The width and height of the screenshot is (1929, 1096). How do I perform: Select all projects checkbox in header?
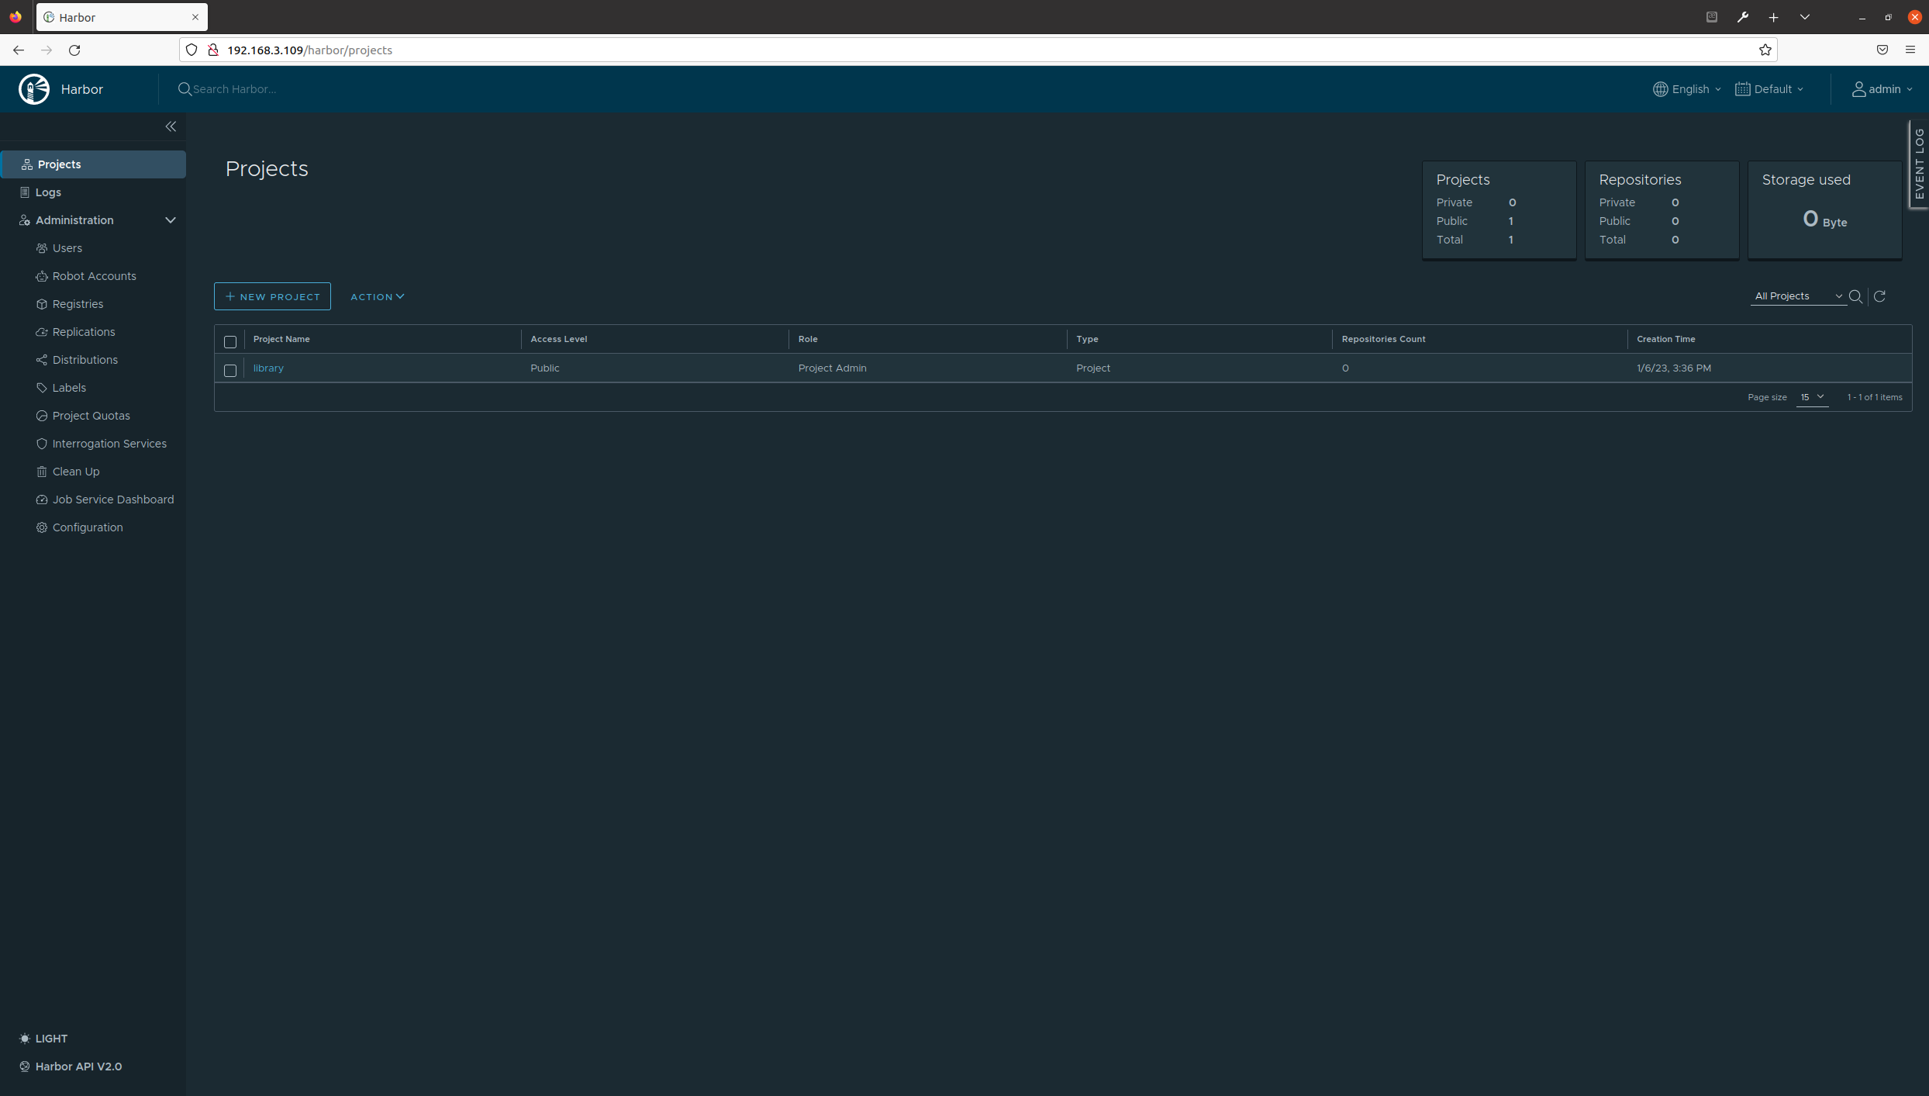click(230, 342)
